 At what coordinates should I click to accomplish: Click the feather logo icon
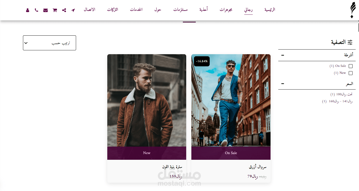click(x=352, y=10)
